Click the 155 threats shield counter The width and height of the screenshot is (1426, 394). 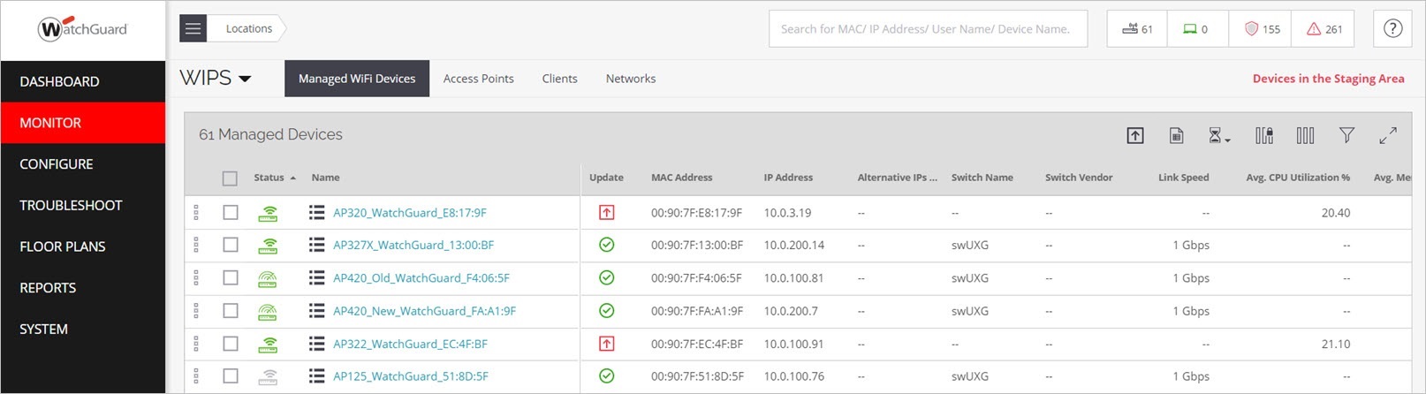tap(1261, 29)
